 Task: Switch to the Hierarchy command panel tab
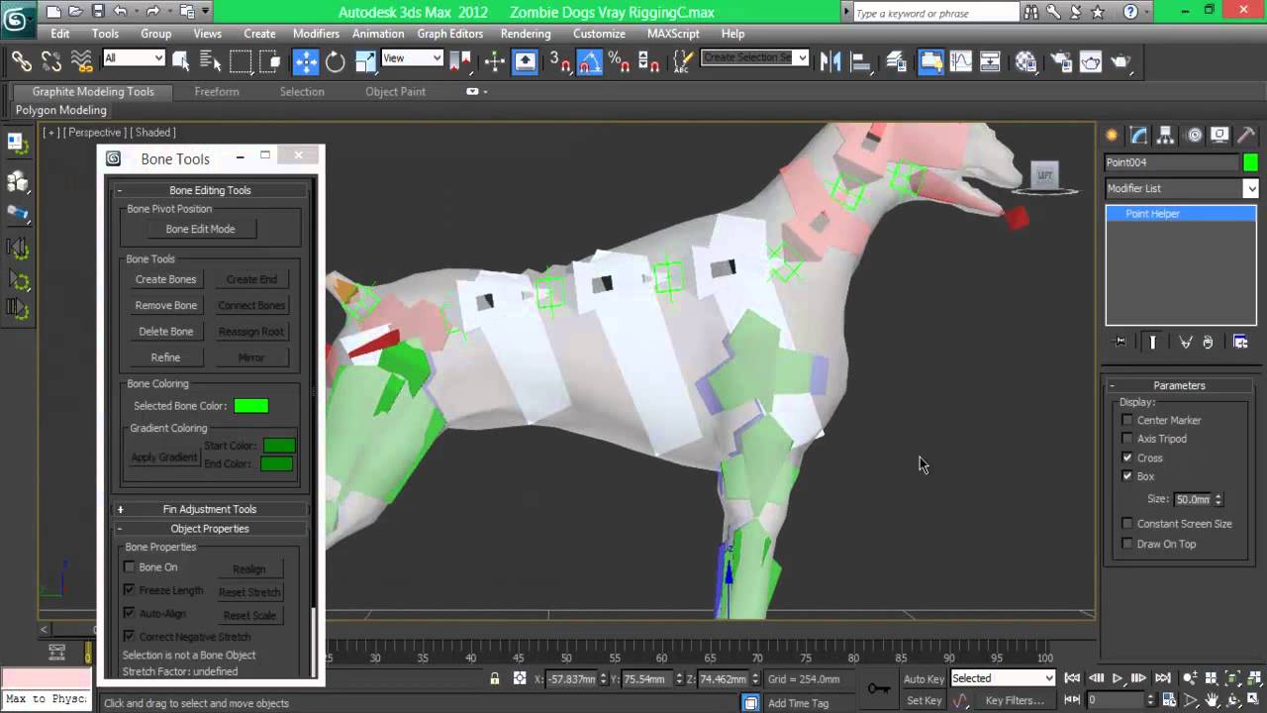(1166, 136)
